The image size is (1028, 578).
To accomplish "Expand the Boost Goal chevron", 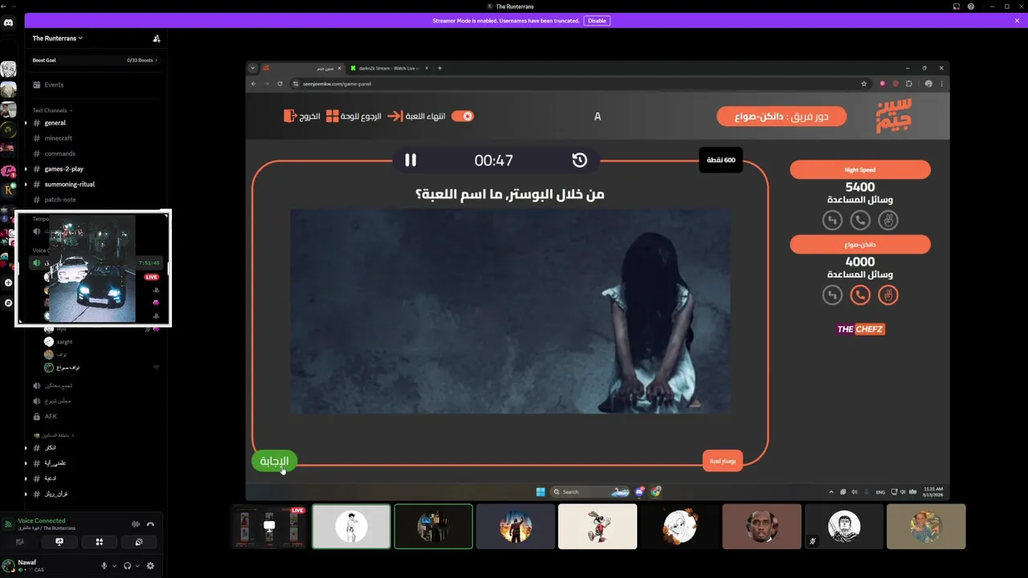I will point(156,60).
